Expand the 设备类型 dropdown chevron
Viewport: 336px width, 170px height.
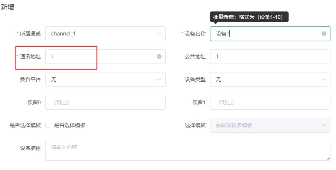pos(324,79)
